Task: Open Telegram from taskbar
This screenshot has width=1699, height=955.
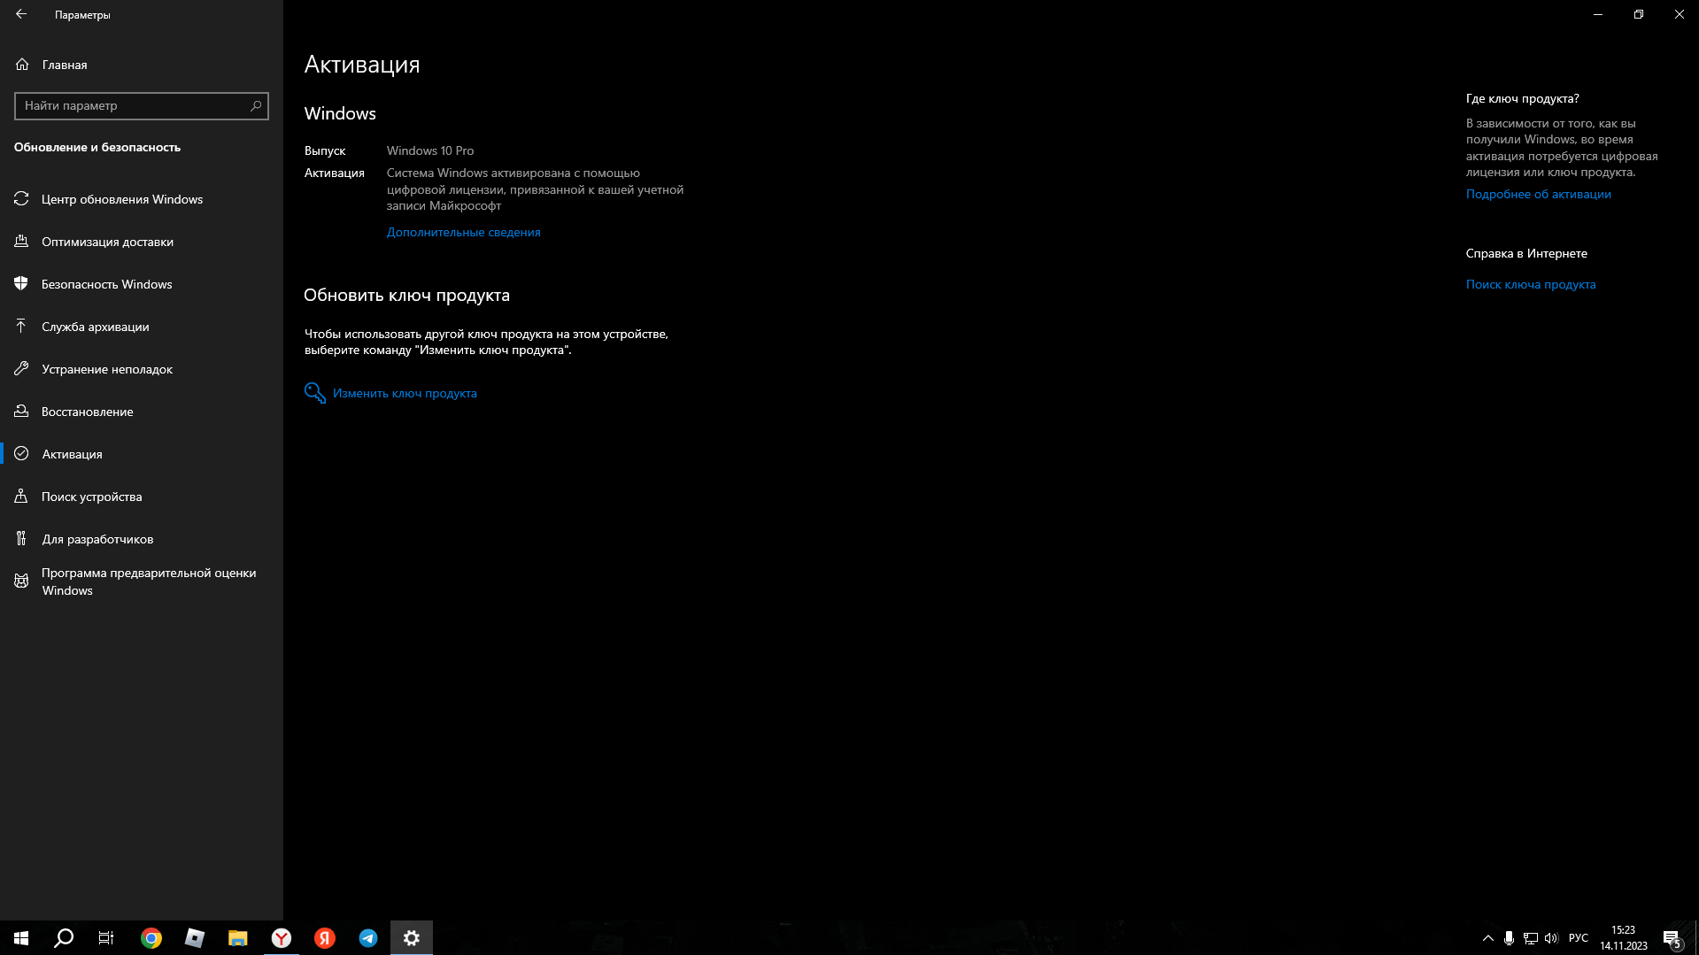Action: point(368,938)
